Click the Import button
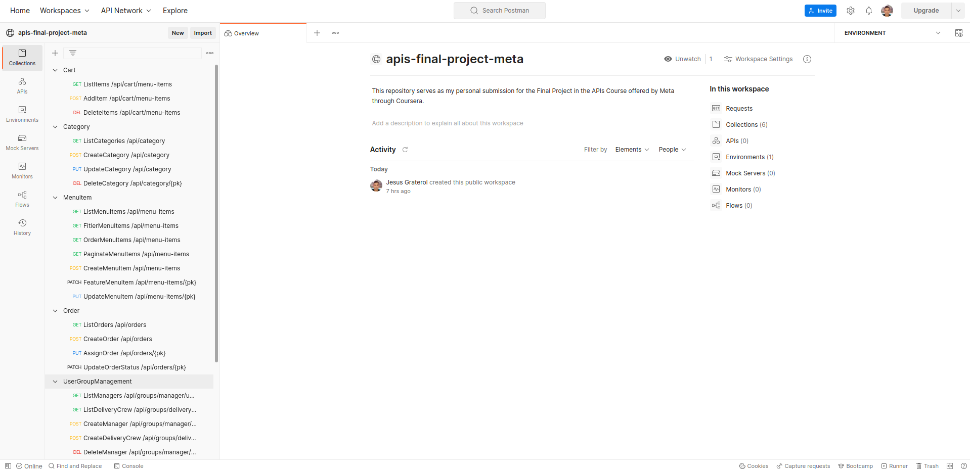 pyautogui.click(x=203, y=33)
